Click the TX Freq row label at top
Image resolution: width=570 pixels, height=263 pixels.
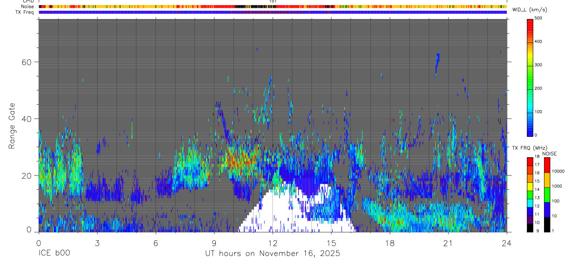point(25,12)
